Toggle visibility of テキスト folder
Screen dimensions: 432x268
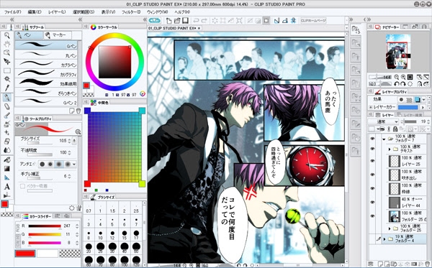point(372,149)
